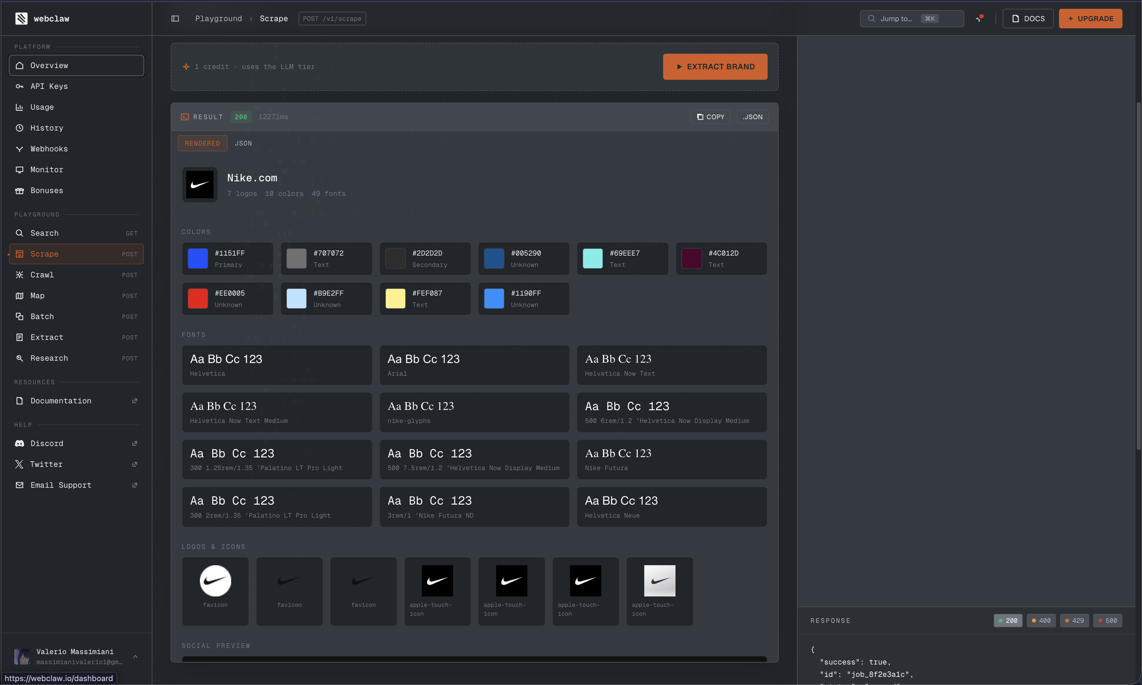Screen dimensions: 1142x685
Task: Show the 429 response example
Action: 1075,621
